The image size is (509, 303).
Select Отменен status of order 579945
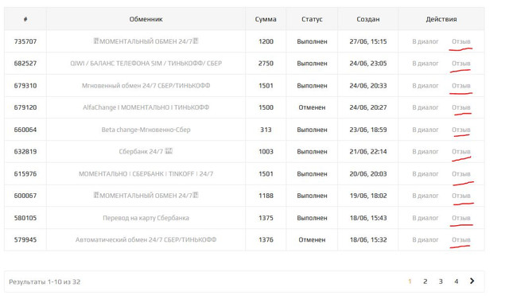[312, 240]
